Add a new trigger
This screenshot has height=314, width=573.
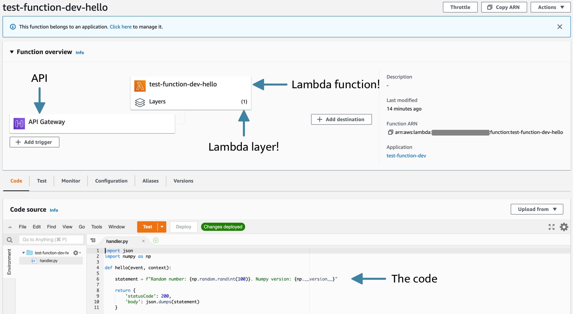tap(34, 142)
